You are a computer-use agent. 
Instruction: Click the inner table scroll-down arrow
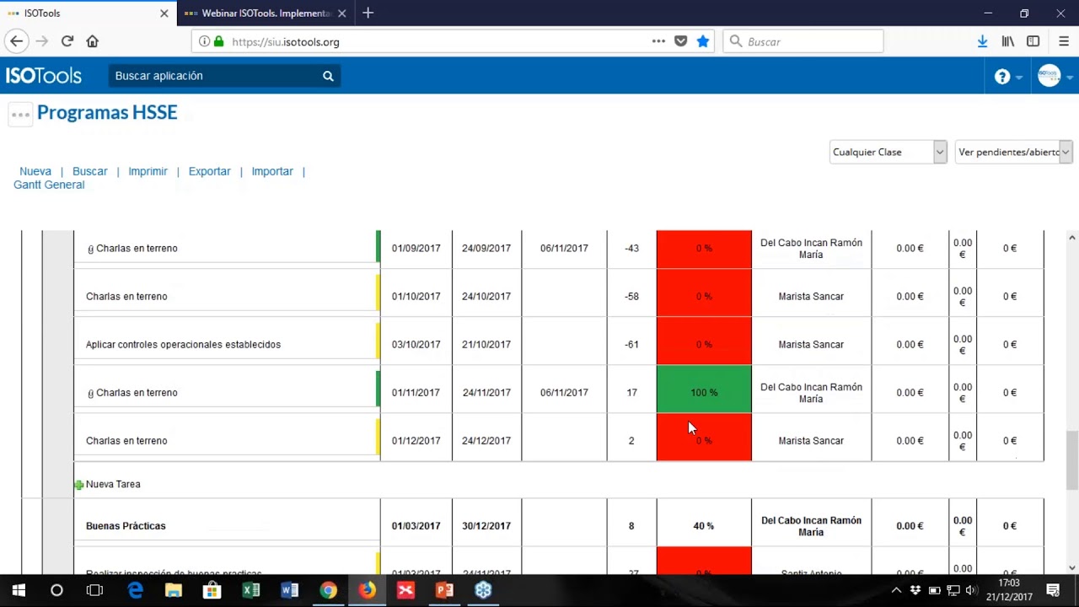click(1071, 567)
